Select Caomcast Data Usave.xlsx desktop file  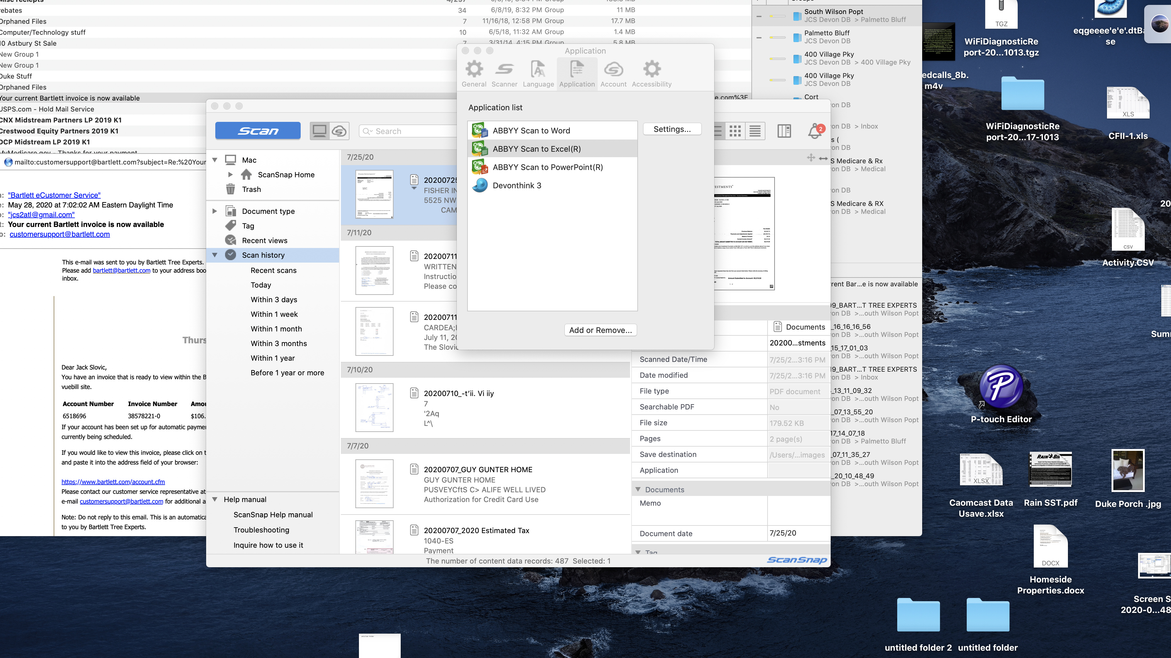[981, 486]
